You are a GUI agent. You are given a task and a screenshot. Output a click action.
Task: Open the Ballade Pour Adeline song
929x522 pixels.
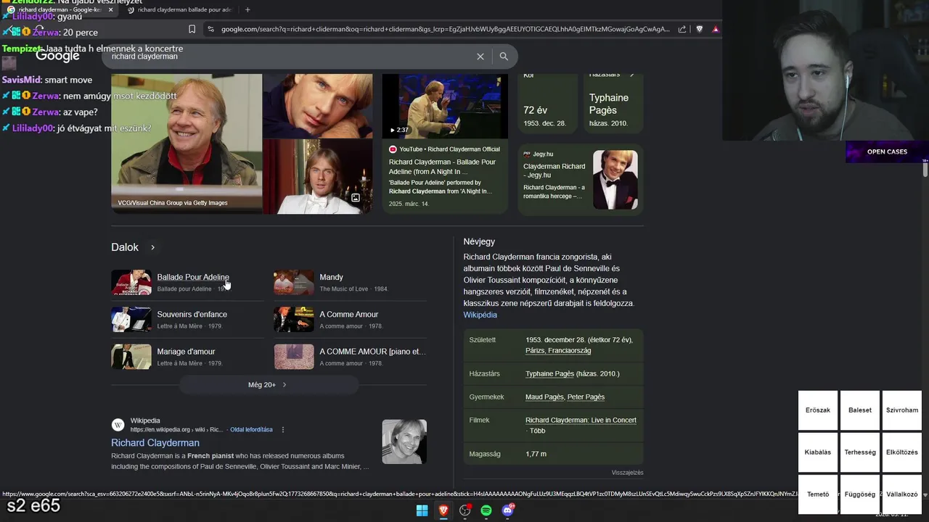tap(193, 277)
